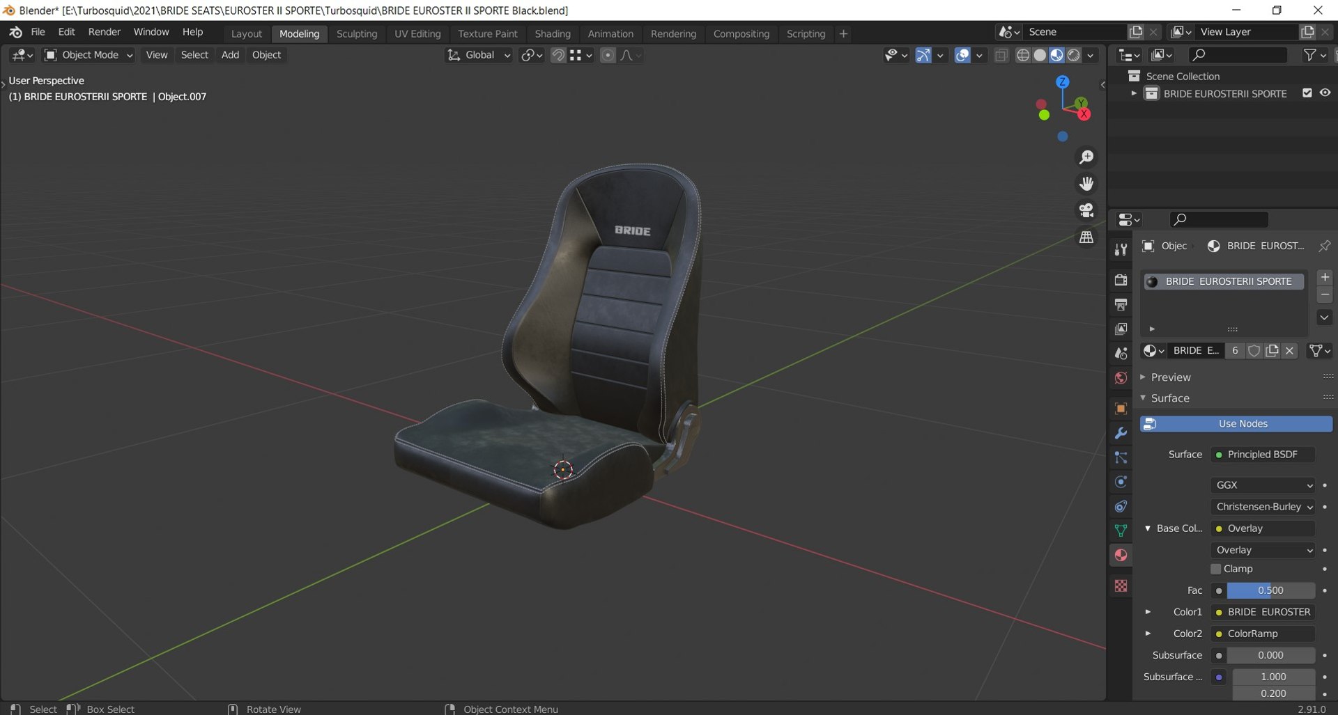Open the Overlay blend type dropdown

[1263, 550]
